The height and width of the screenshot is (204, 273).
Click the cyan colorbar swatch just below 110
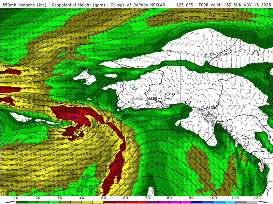coord(230,202)
